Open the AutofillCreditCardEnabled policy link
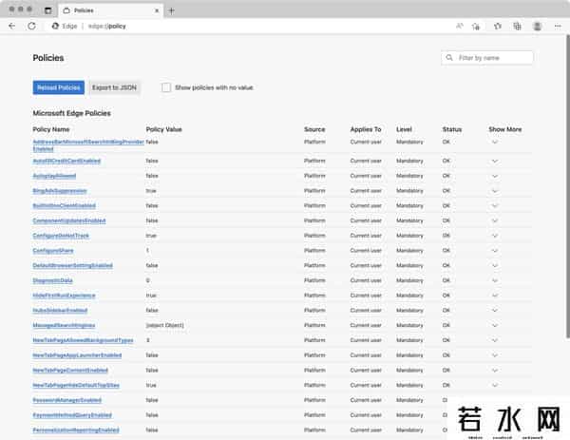 (x=66, y=161)
